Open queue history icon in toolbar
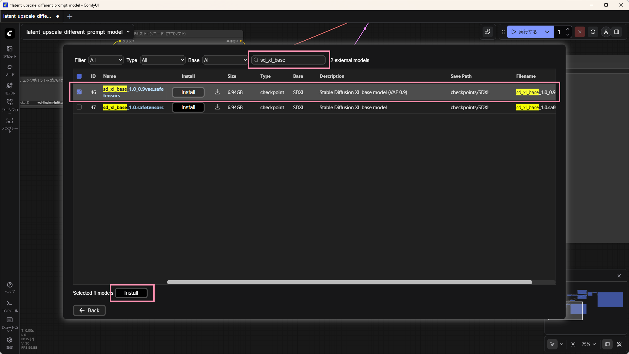 [x=593, y=32]
